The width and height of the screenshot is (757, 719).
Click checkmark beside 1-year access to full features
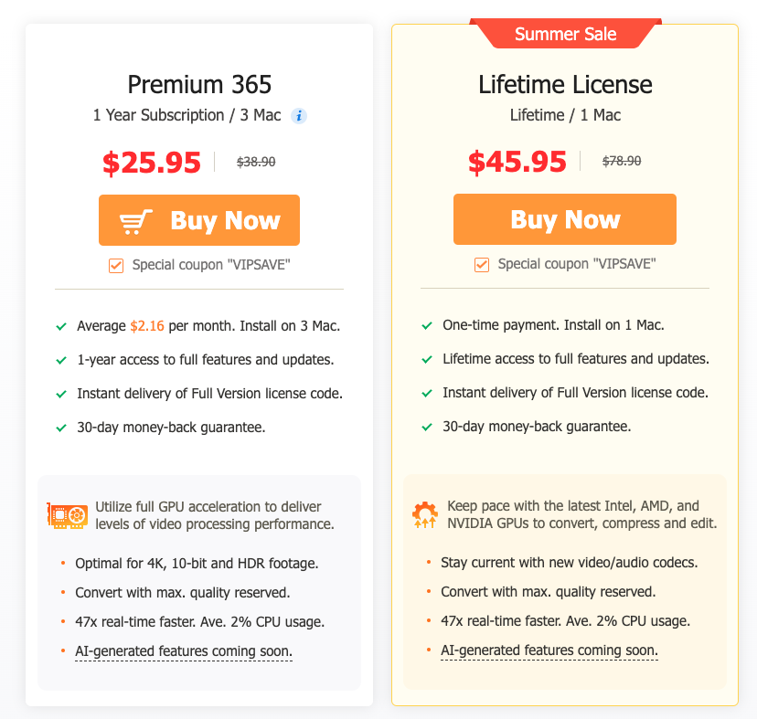pyautogui.click(x=61, y=360)
